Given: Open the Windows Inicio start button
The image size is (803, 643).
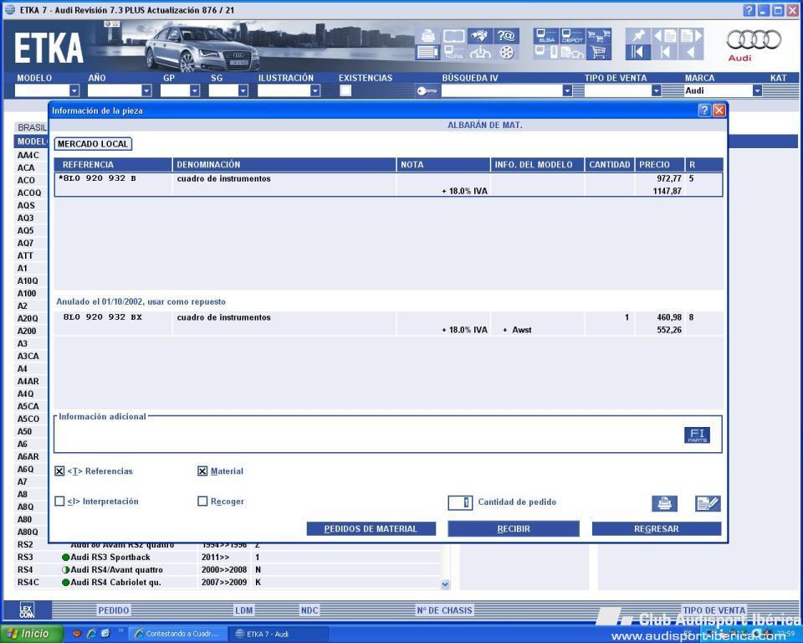Looking at the screenshot, I should (x=32, y=634).
